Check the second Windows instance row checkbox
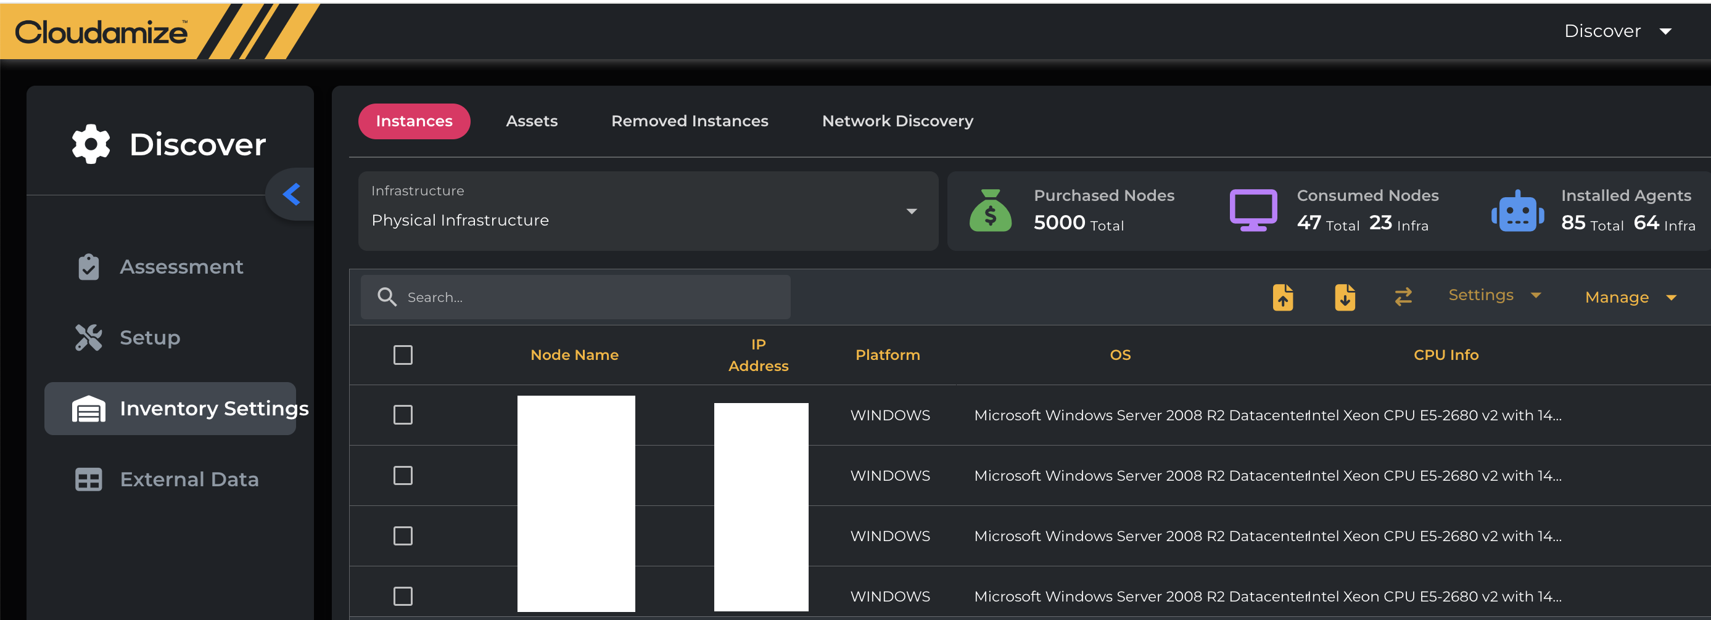Viewport: 1711px width, 620px height. [403, 475]
